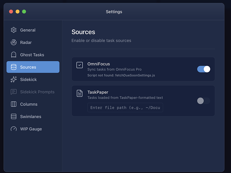This screenshot has width=231, height=173.
Task: Disable the OmniFocus source toggle
Action: tap(204, 69)
